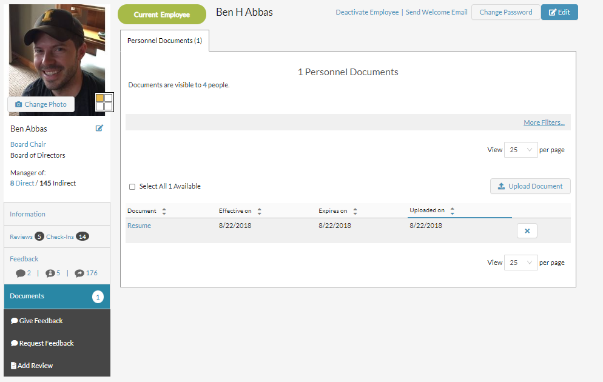Image resolution: width=603 pixels, height=382 pixels.
Task: Click the speech bubble feedback icon with 2
Action: (21, 273)
